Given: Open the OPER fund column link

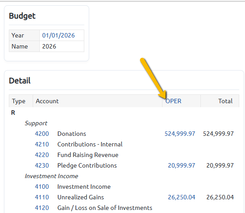Looking at the screenshot, I should point(173,101).
